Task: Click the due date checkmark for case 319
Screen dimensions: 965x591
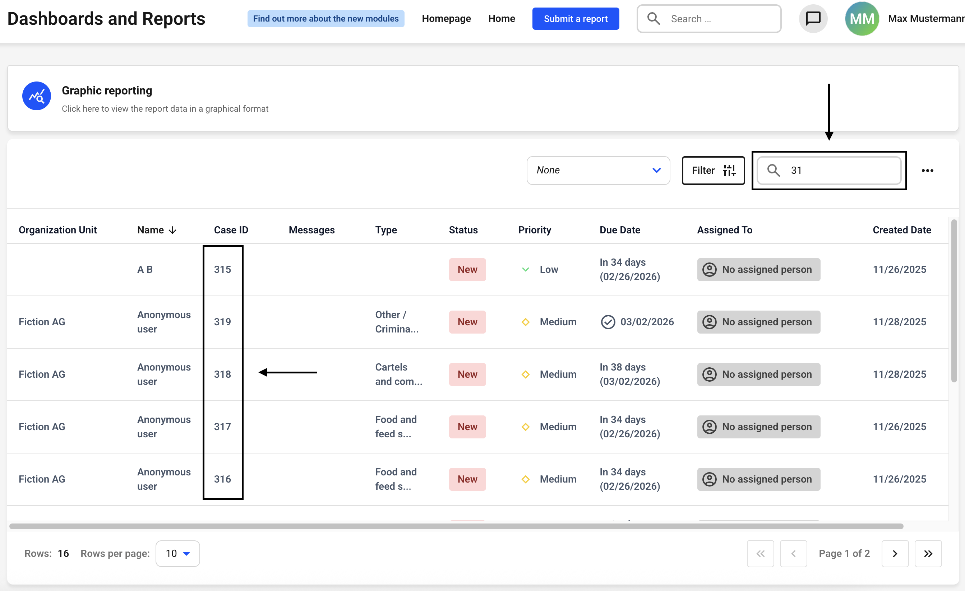Action: pyautogui.click(x=608, y=322)
